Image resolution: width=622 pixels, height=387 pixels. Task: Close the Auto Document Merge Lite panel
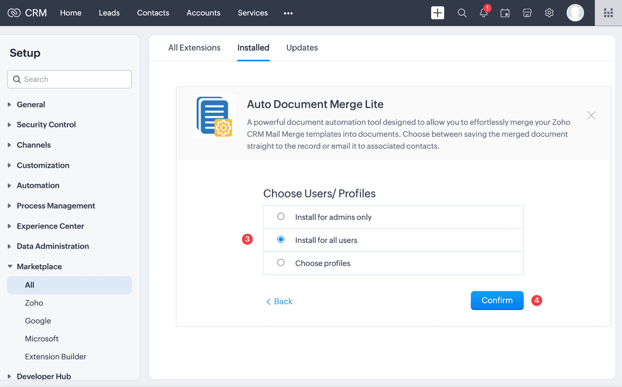[591, 116]
